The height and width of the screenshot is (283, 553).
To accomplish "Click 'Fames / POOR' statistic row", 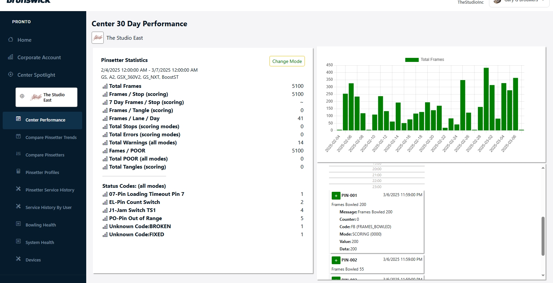I will [203, 151].
